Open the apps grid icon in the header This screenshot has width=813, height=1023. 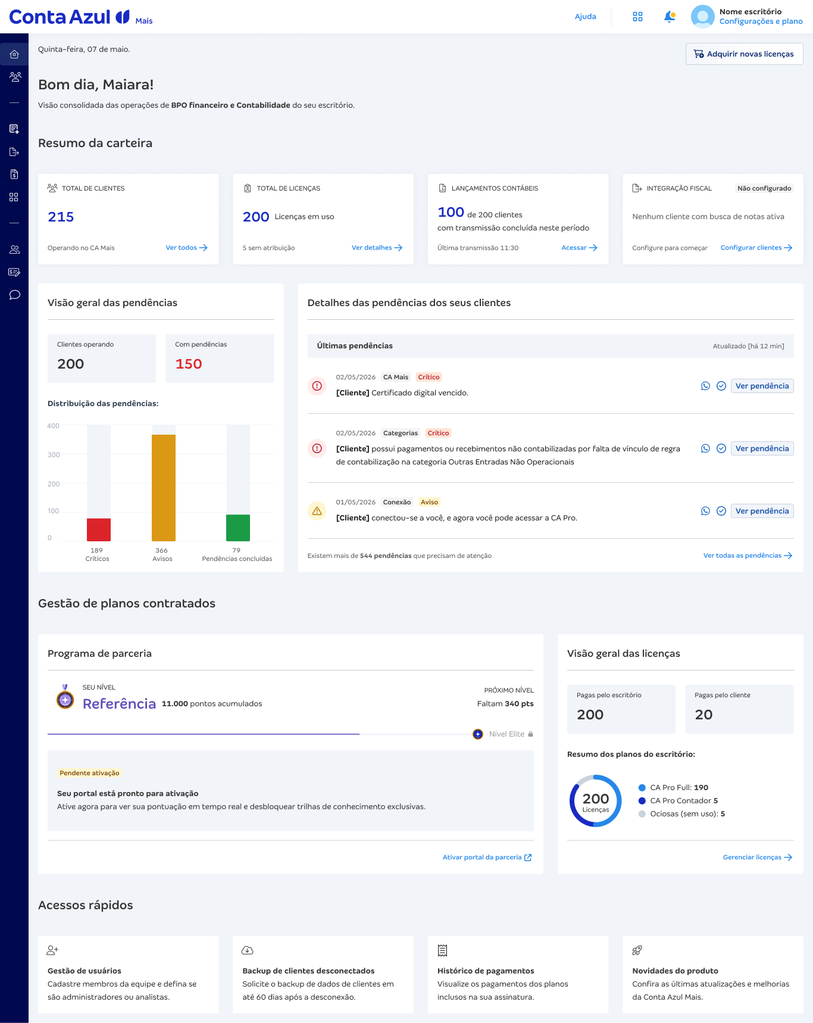[637, 17]
